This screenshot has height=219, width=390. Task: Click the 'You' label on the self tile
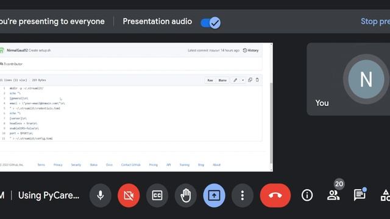(x=322, y=103)
